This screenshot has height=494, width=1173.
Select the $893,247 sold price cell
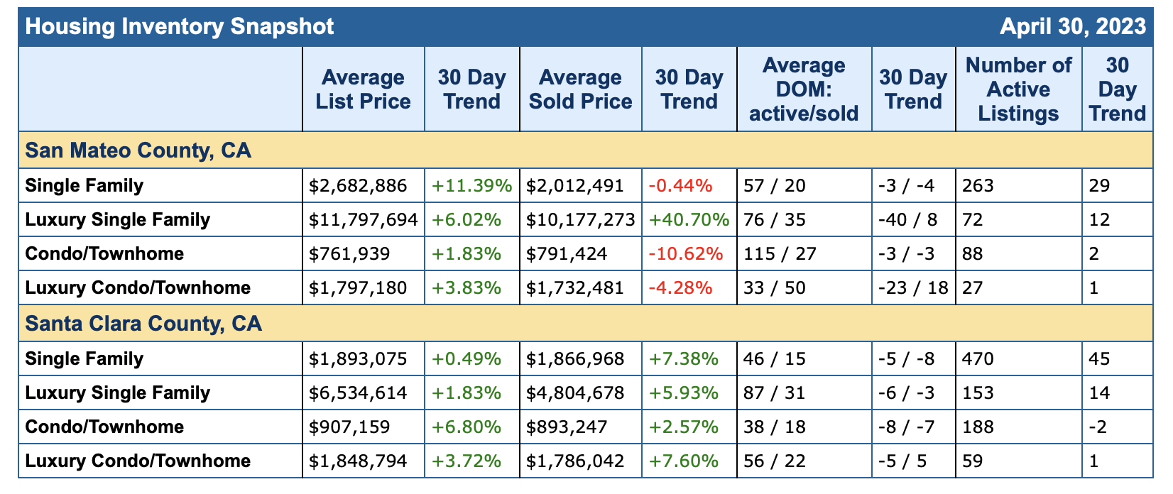coord(567,427)
